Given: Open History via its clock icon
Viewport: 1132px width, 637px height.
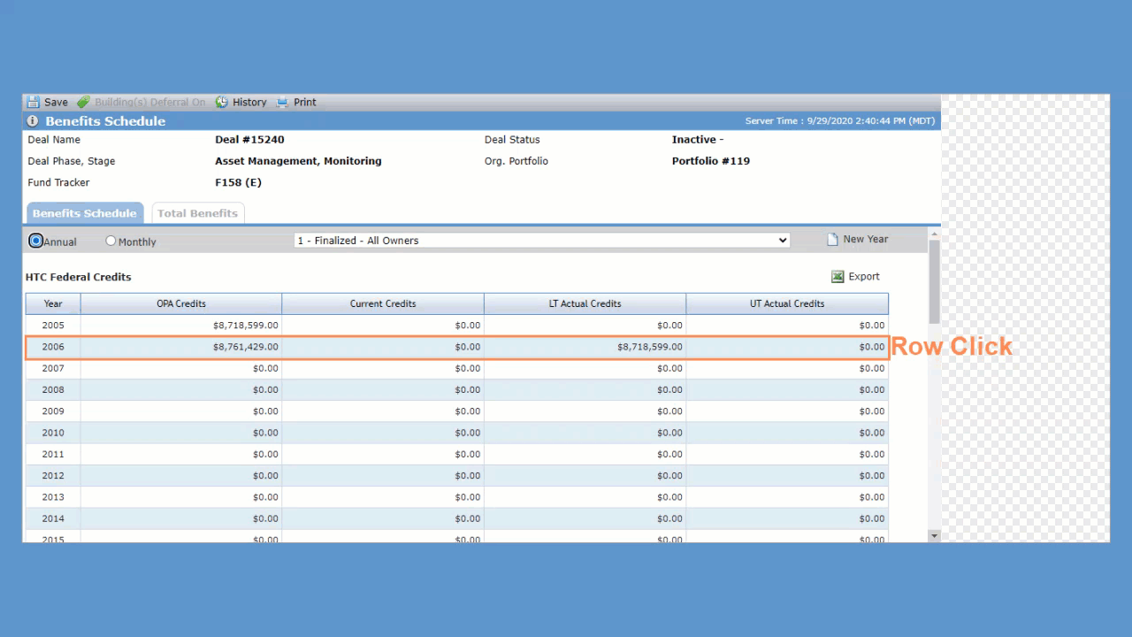Looking at the screenshot, I should 221,103.
